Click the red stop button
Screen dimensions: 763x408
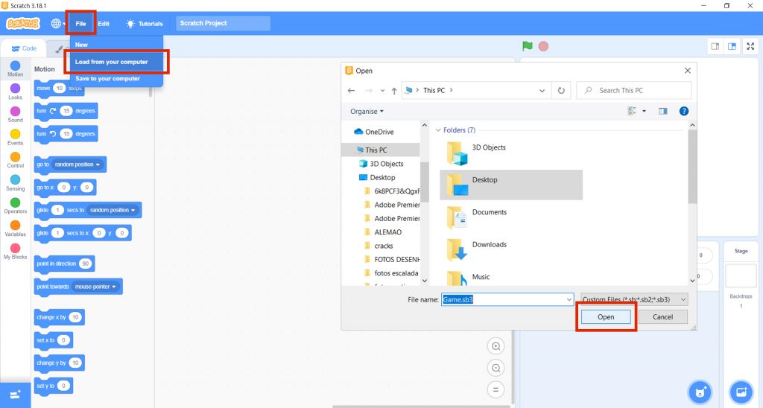coord(543,46)
